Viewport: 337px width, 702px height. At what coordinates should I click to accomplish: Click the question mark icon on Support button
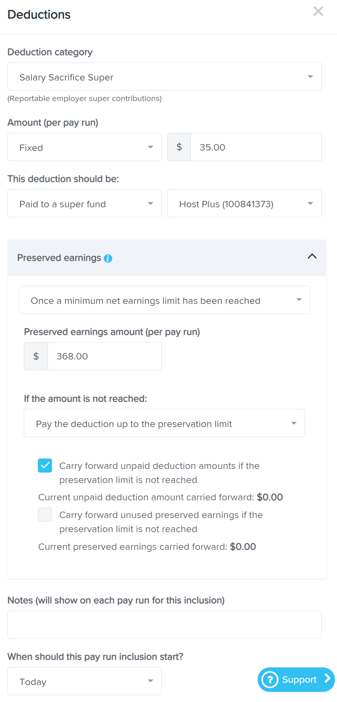pyautogui.click(x=270, y=679)
